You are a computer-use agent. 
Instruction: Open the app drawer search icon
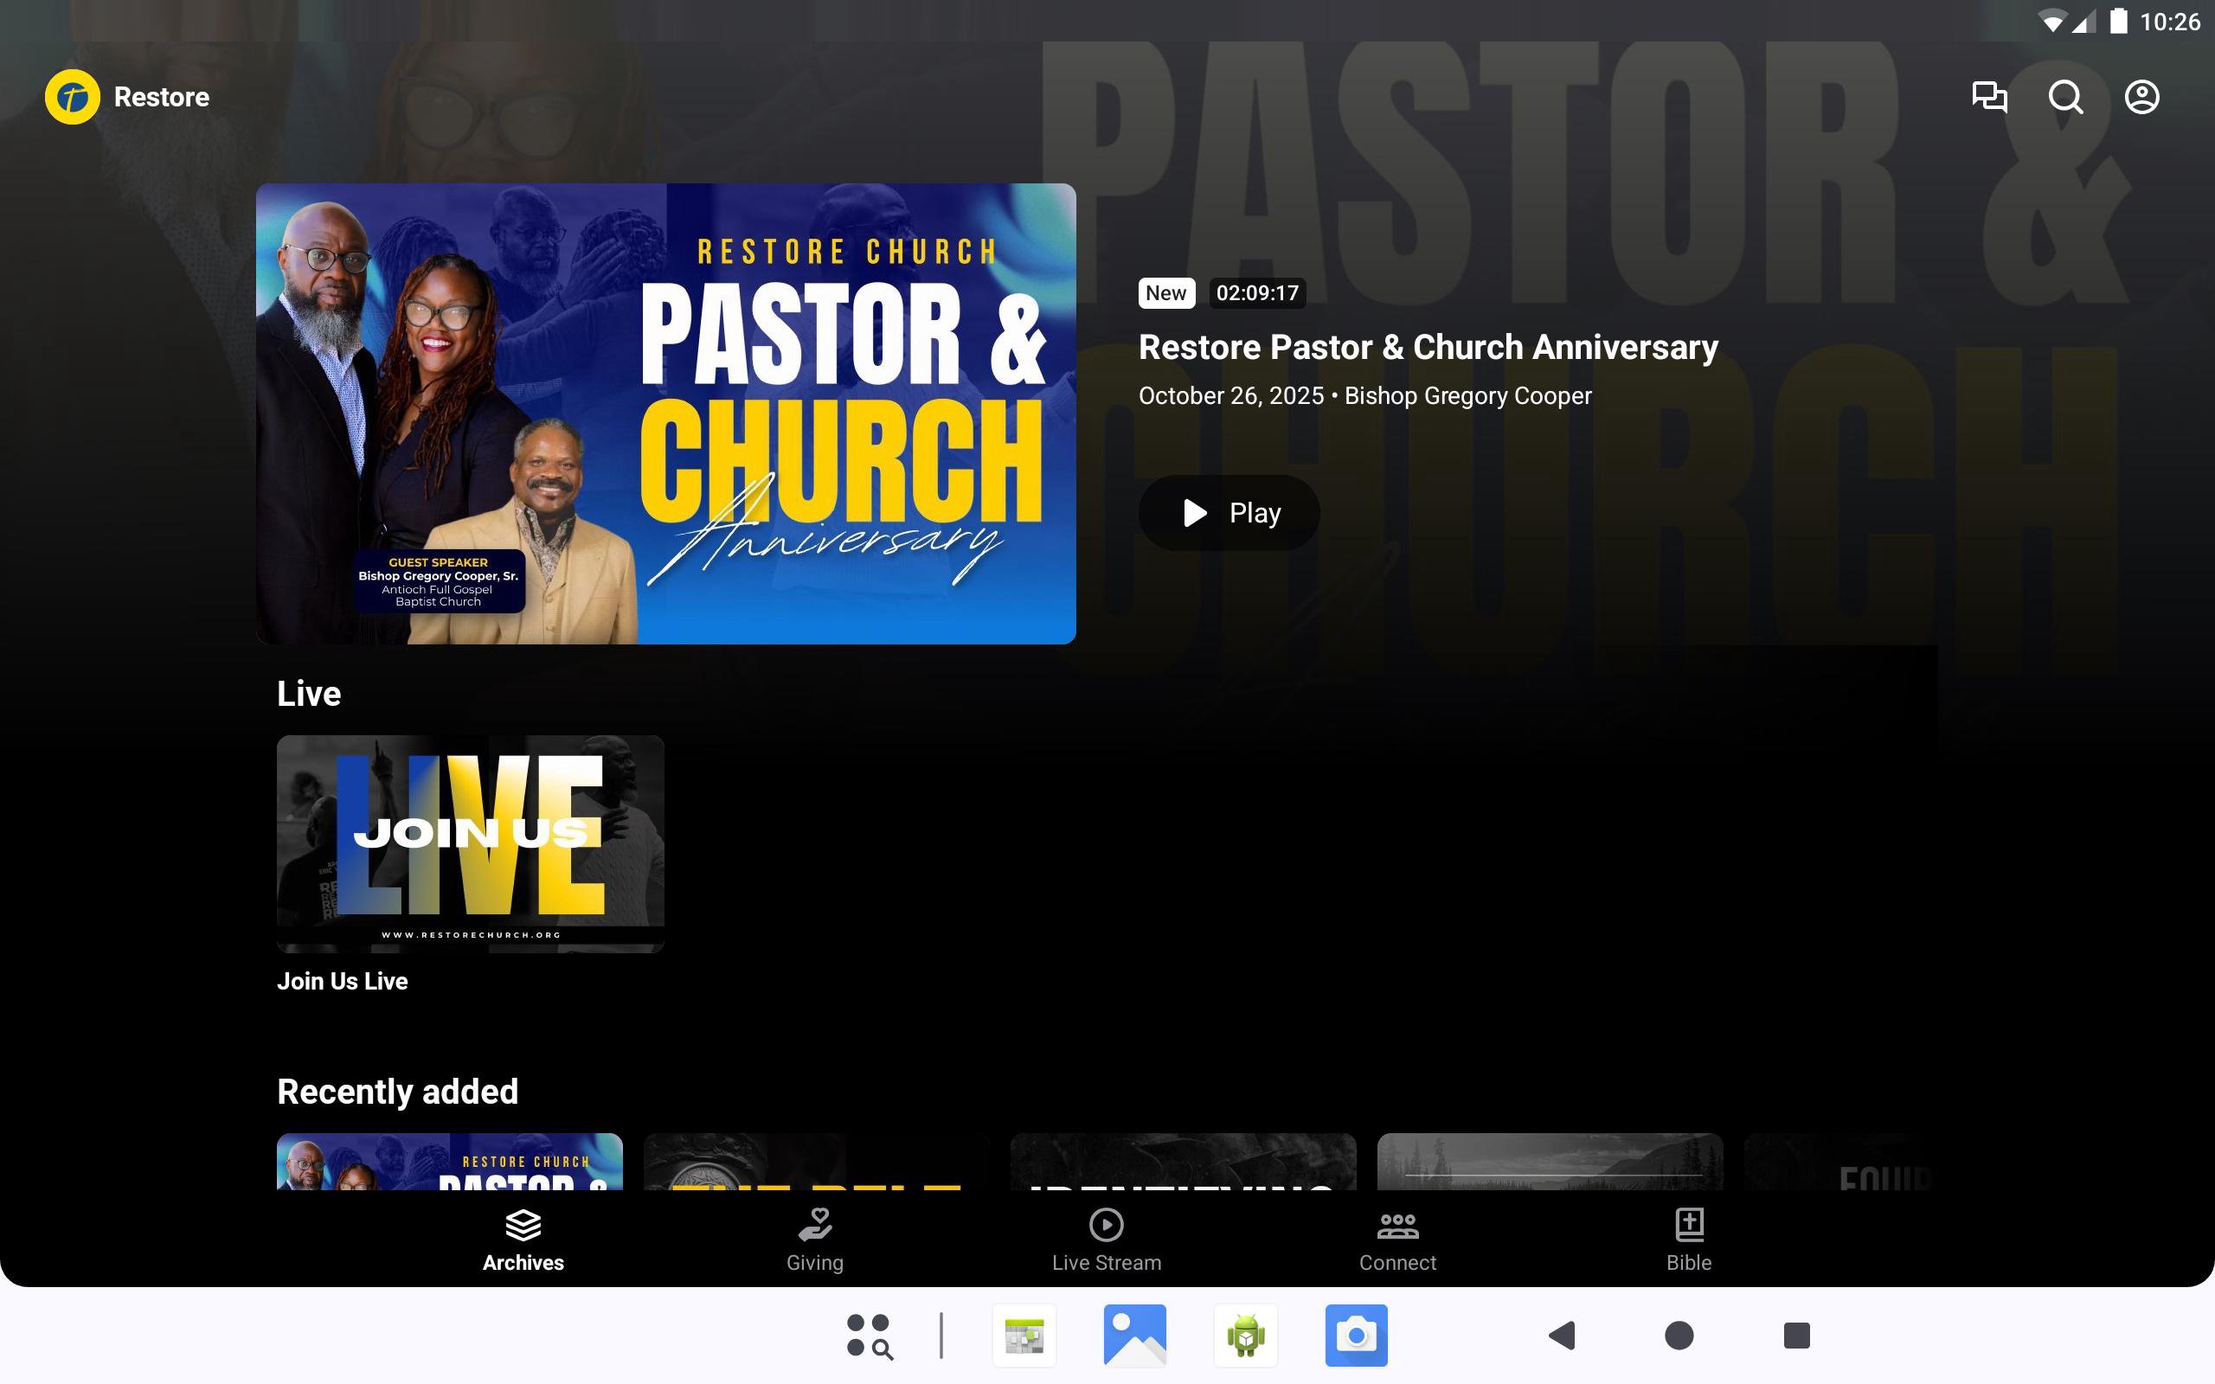(869, 1336)
